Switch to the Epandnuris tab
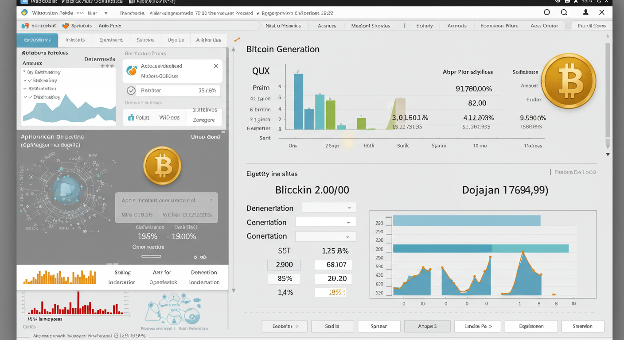This screenshot has width=624, height=340. tap(111, 40)
